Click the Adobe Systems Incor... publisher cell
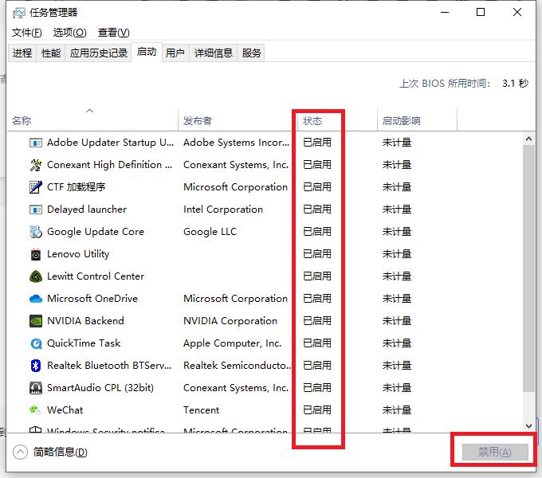Screen dimensions: 542x478 click(237, 143)
